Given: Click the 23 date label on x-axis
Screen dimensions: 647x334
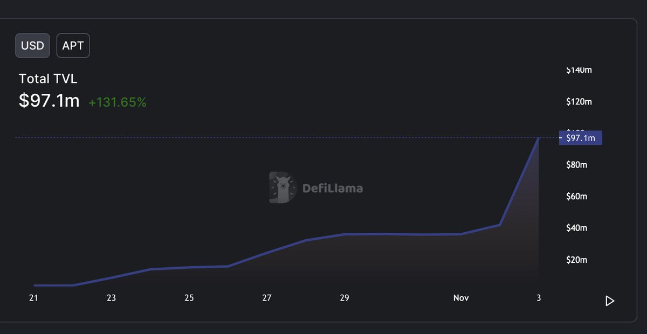Looking at the screenshot, I should pyautogui.click(x=111, y=298).
